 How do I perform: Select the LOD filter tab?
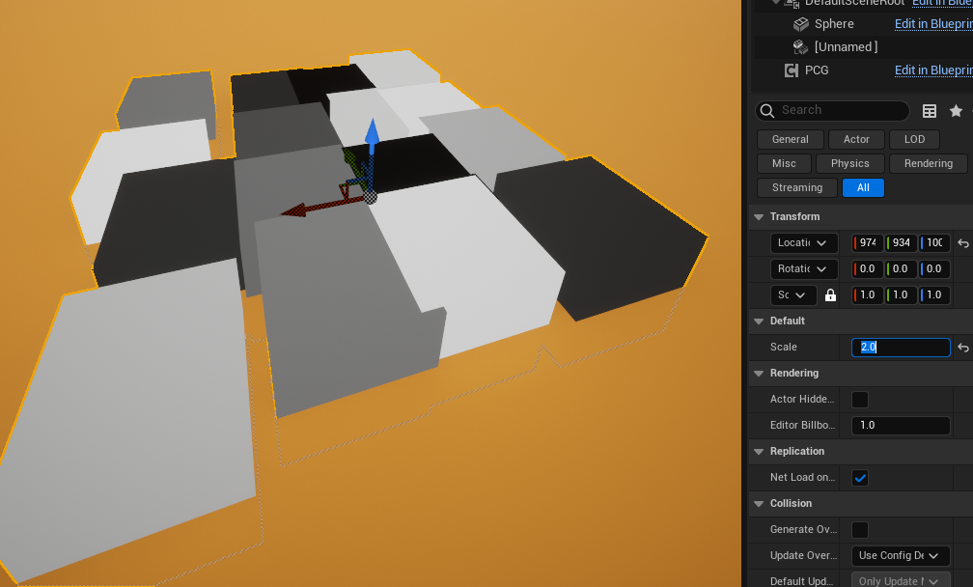tap(914, 140)
